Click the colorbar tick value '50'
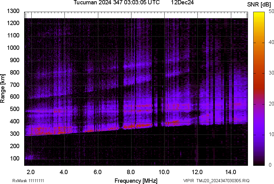 point(271,11)
